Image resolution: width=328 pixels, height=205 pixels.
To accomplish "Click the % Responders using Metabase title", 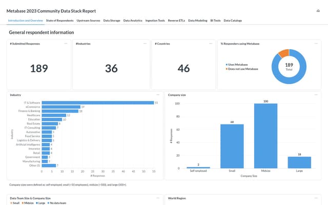I will click(x=240, y=44).
